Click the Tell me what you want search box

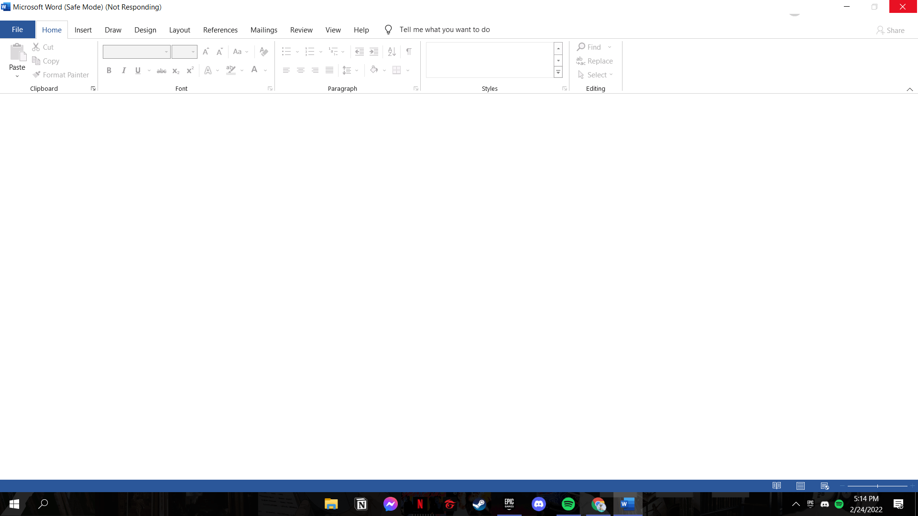[444, 30]
